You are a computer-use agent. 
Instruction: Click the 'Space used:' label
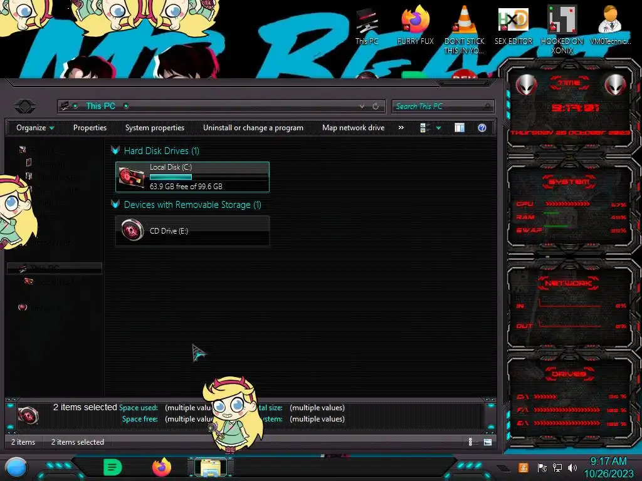coord(138,408)
